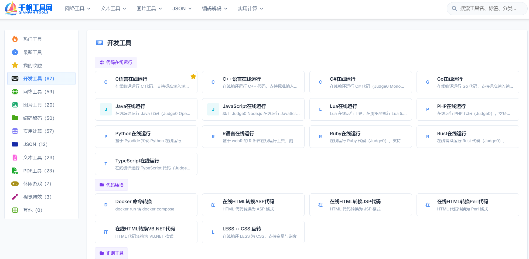529x259 pixels.
Task: Expand the JSON dropdown in top navigation
Action: coord(182,9)
